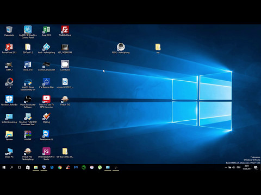
Task: Open the Dieser PC shortcut
Action: coord(9,153)
